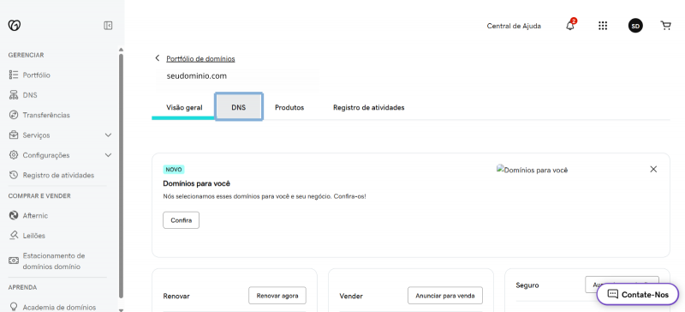Click the Configurações gear icon
The image size is (685, 312).
(x=14, y=155)
